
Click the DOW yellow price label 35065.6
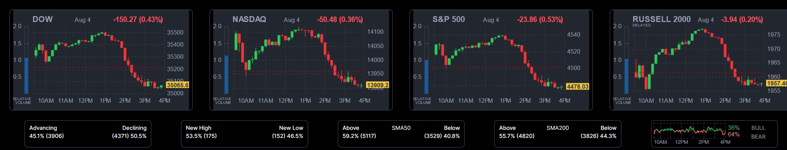tap(177, 85)
